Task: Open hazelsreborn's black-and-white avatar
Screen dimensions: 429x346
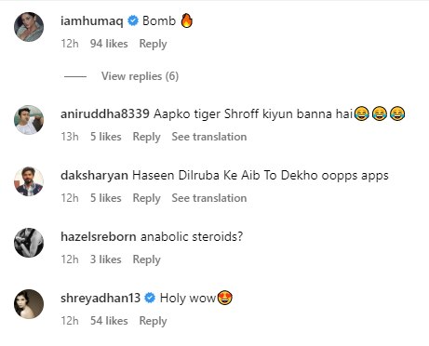Action: pyautogui.click(x=29, y=243)
